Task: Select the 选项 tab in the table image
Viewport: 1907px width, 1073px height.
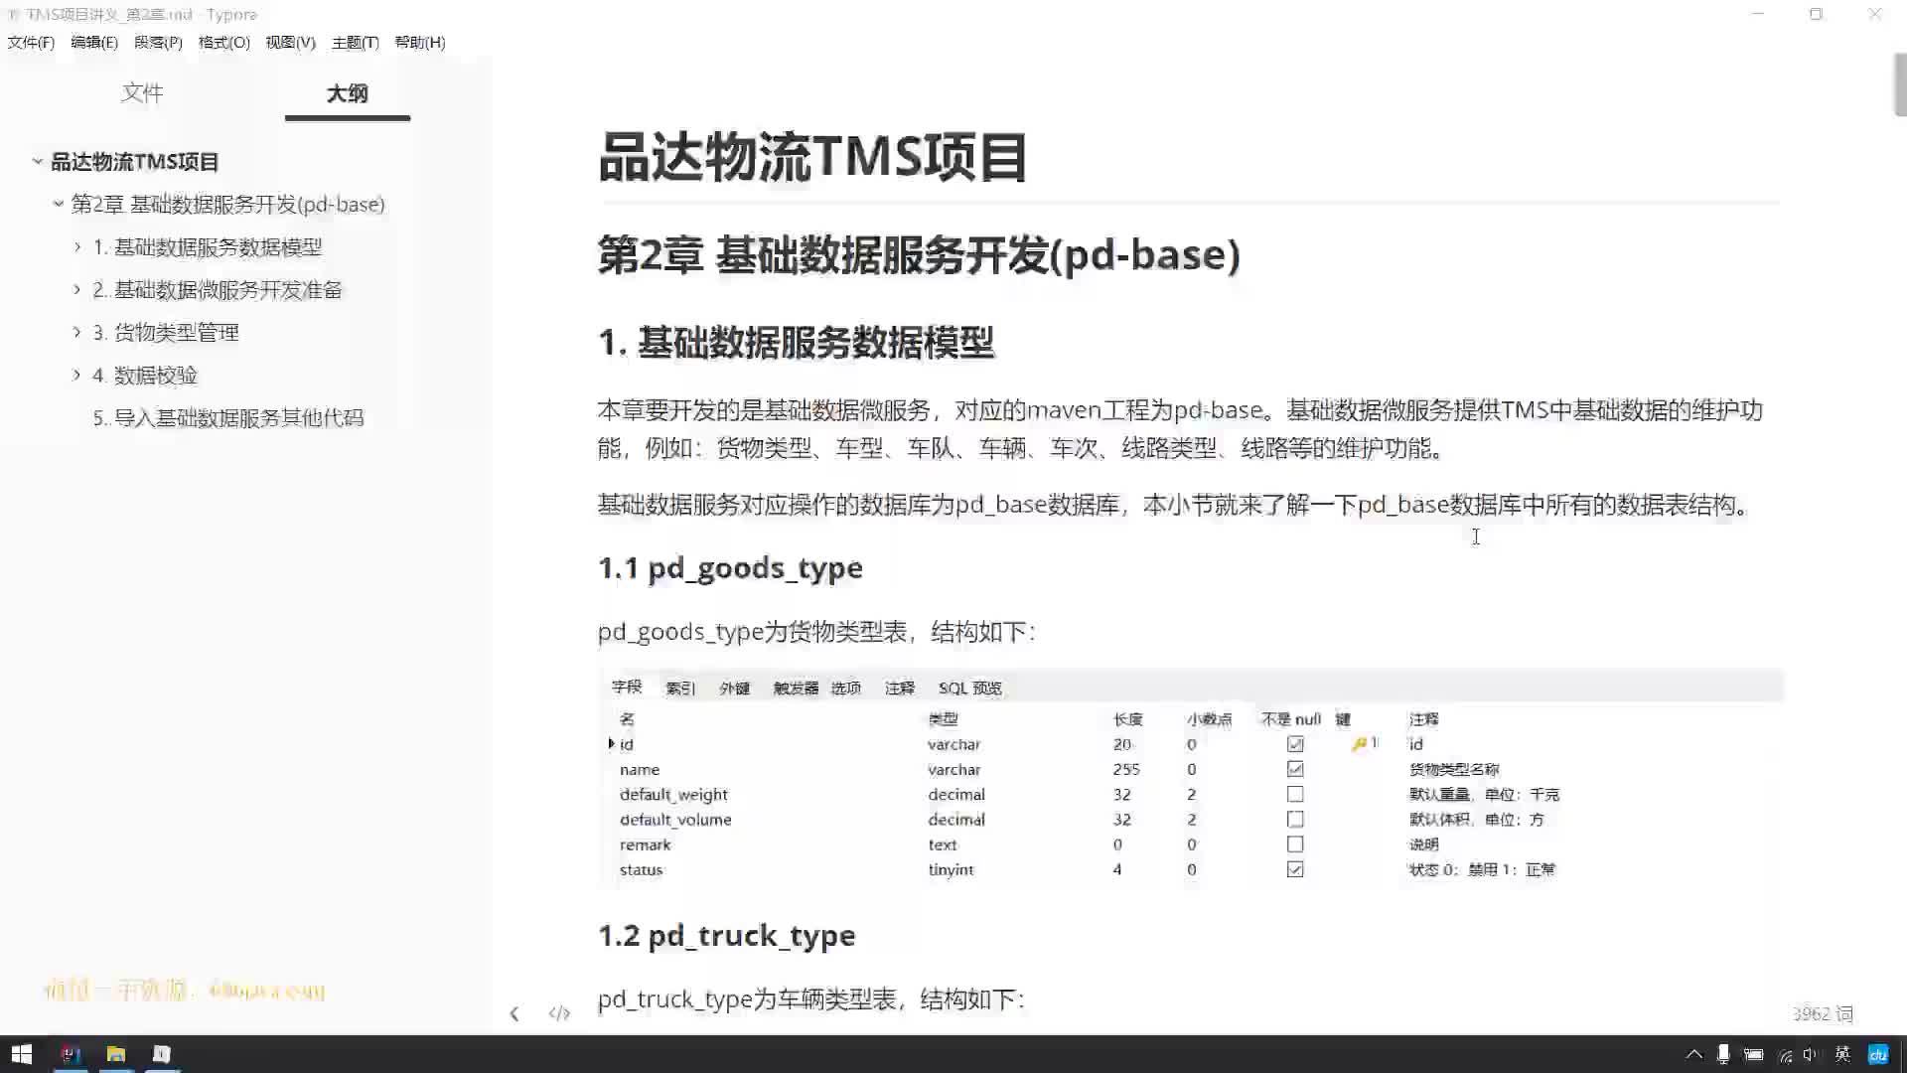Action: [846, 688]
